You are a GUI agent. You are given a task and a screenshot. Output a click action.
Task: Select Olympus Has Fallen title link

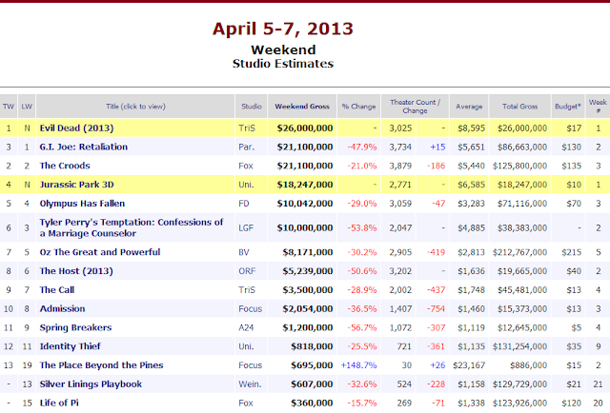pos(82,204)
